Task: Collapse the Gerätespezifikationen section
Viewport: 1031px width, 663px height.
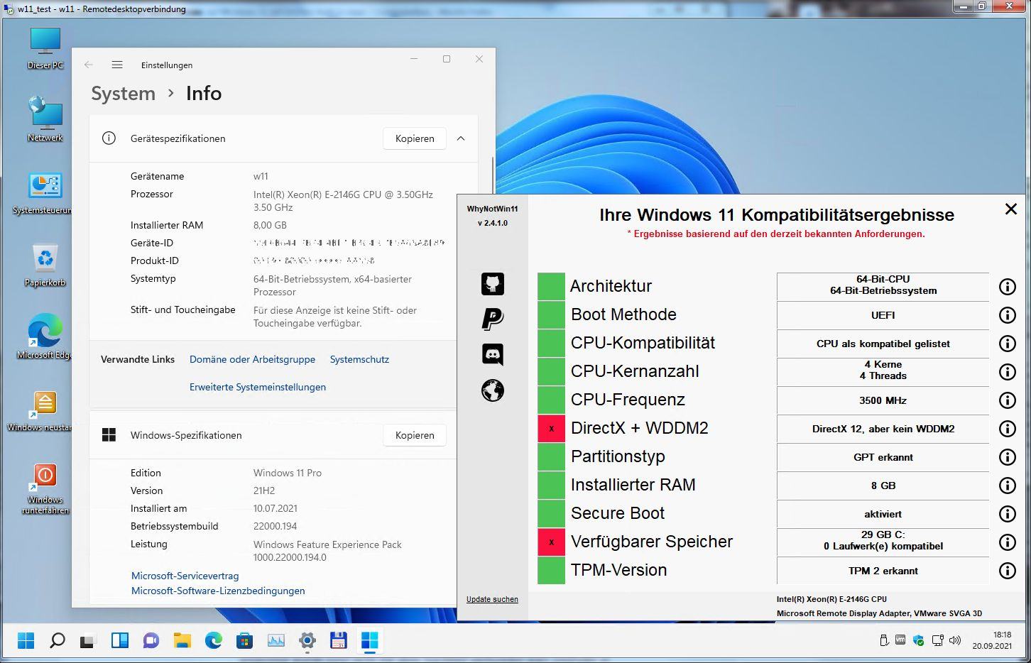Action: pos(461,138)
